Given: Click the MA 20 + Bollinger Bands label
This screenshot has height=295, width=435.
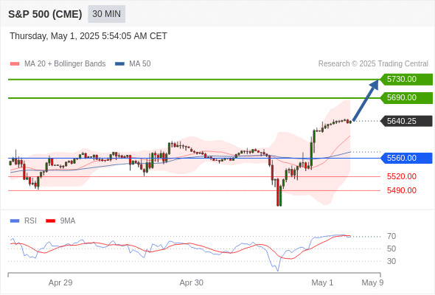Looking at the screenshot, I should pos(65,64).
